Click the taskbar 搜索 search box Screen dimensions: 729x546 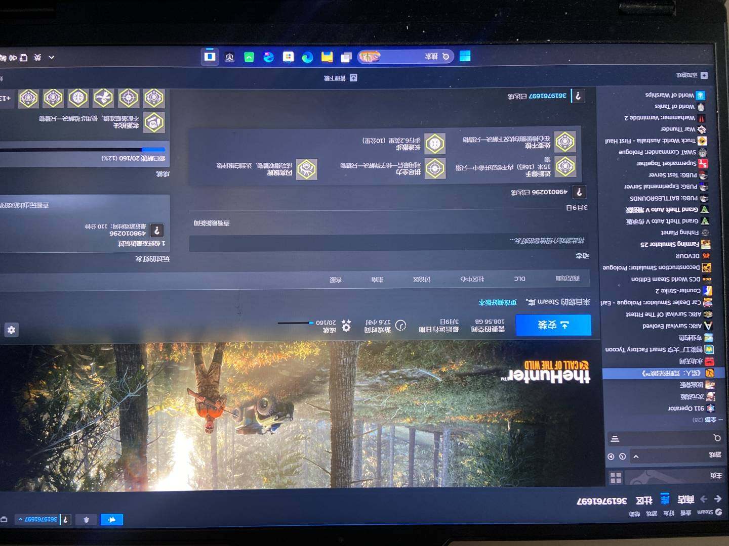[x=406, y=57]
